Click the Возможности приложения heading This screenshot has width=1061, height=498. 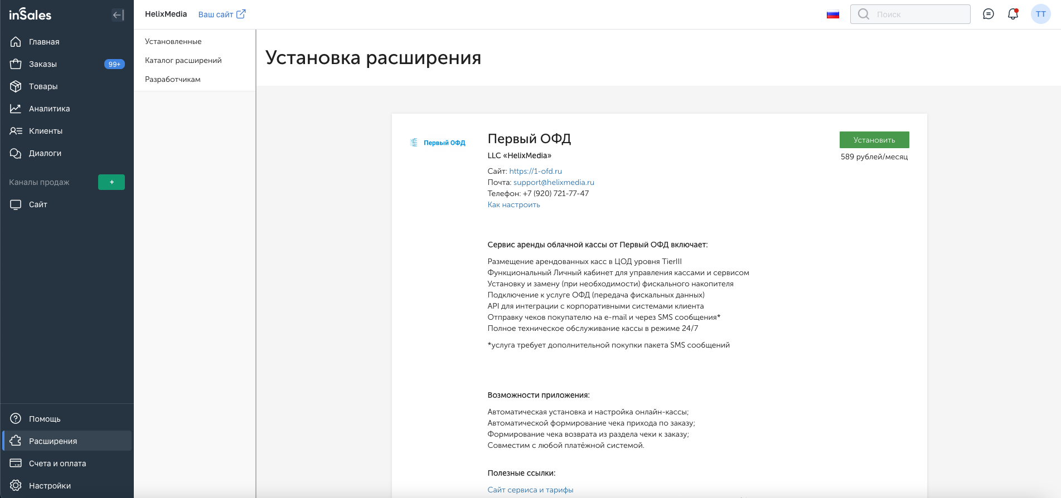click(539, 395)
